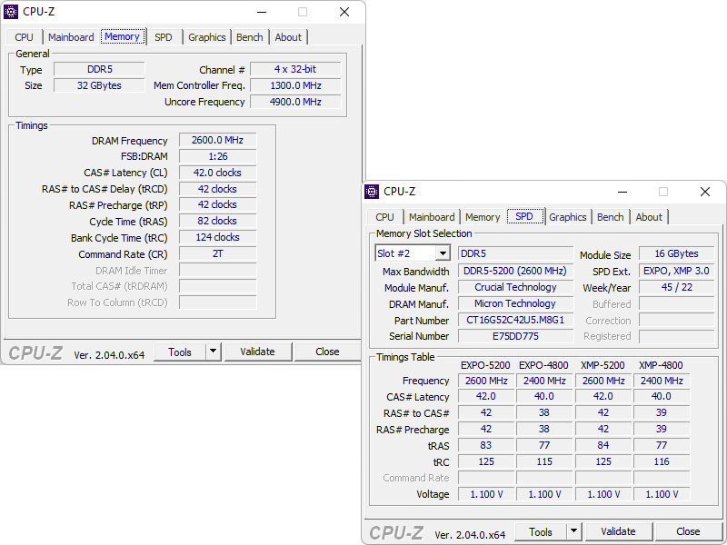
Task: Click the 124 clocks Bank Cycle Time value
Action: click(x=217, y=237)
